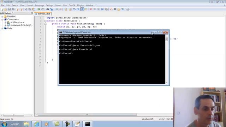The image size is (226, 127).
Task: Collapse the class Exercicio2 code fold marker
Action: point(46,21)
